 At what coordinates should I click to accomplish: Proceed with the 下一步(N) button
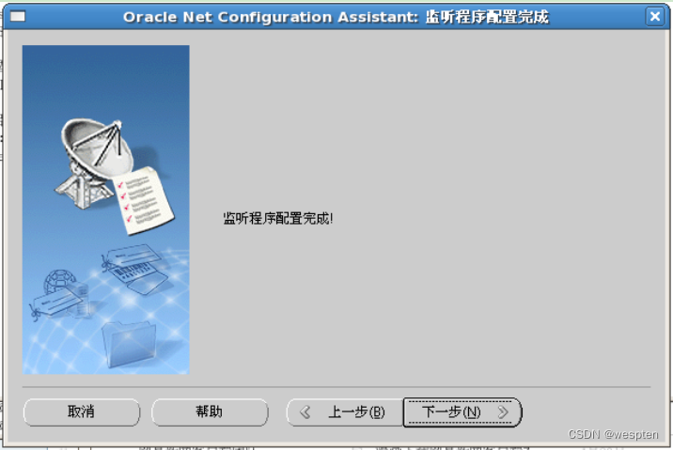pos(462,412)
